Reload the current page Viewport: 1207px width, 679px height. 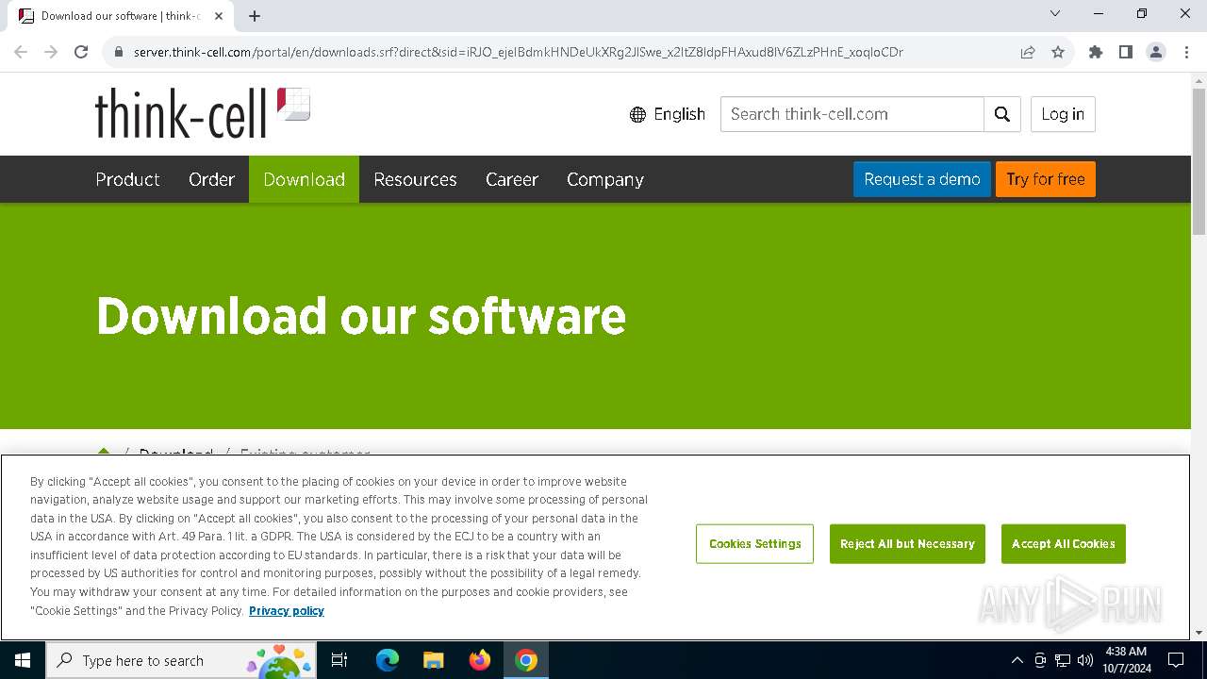click(81, 52)
